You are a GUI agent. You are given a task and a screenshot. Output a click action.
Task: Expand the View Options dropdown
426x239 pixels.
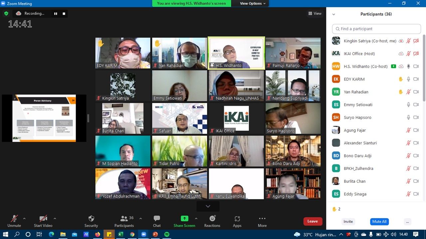pos(253,3)
